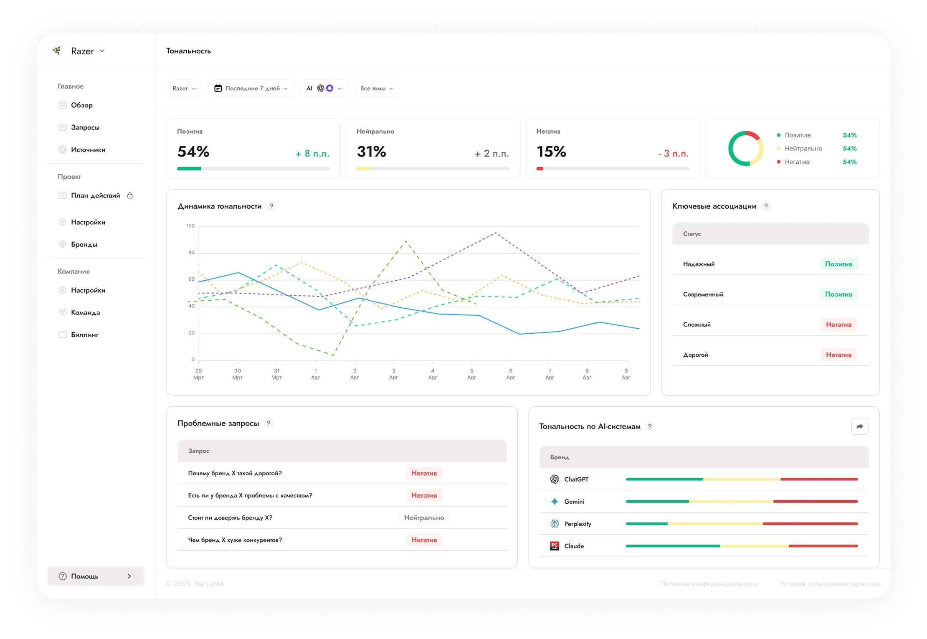Click the Gemini star icon in the table
The height and width of the screenshot is (639, 927).
pyautogui.click(x=555, y=501)
